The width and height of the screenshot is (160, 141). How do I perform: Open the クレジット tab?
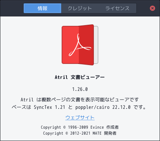pyautogui.click(x=80, y=8)
